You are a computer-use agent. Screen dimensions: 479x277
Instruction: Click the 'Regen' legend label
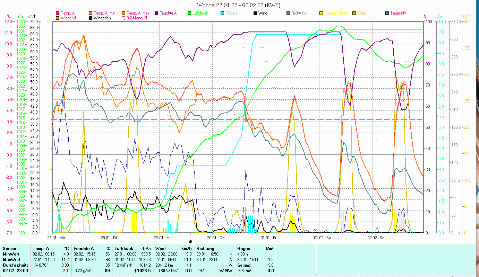pos(231,13)
